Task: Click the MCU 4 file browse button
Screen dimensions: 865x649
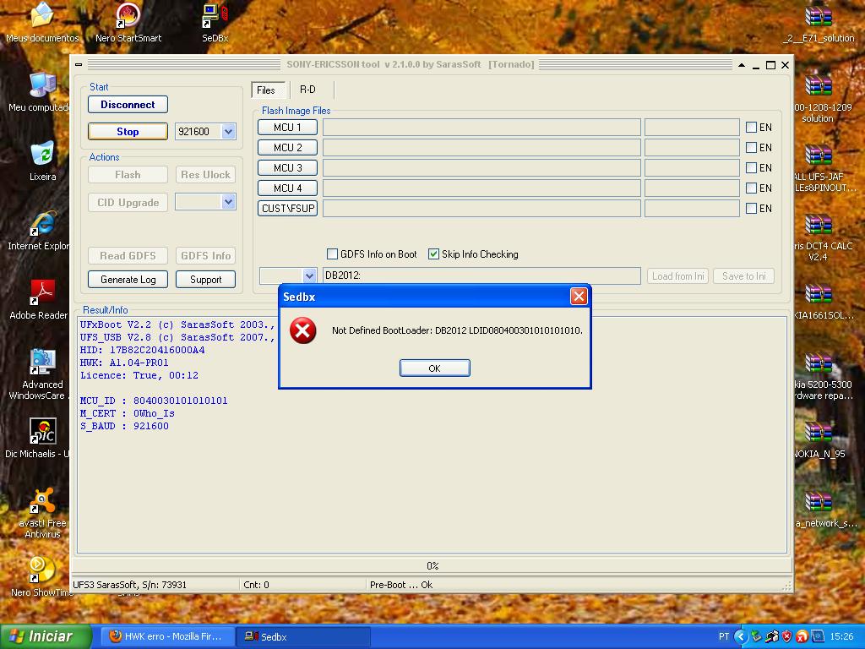Action: [x=287, y=188]
